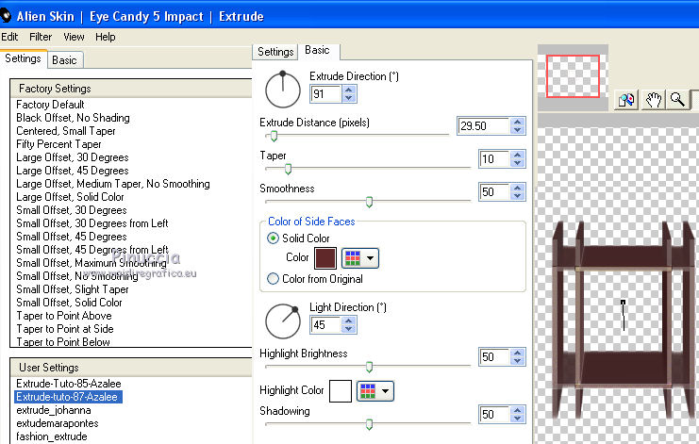This screenshot has width=699, height=444.
Task: Select Fifty Percent Taper preset
Action: tap(58, 144)
